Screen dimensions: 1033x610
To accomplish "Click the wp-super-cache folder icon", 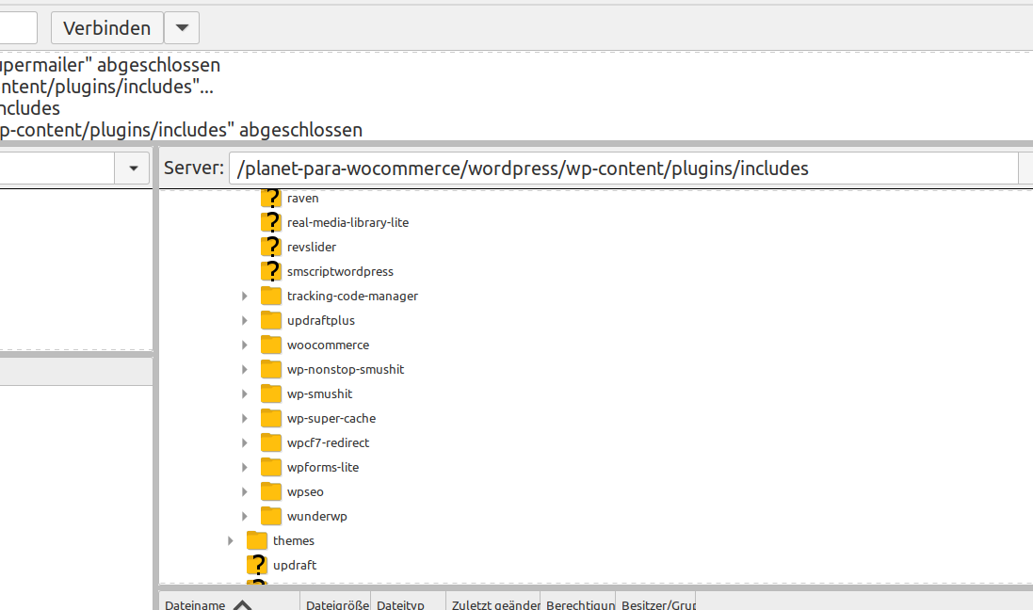I will tap(271, 418).
